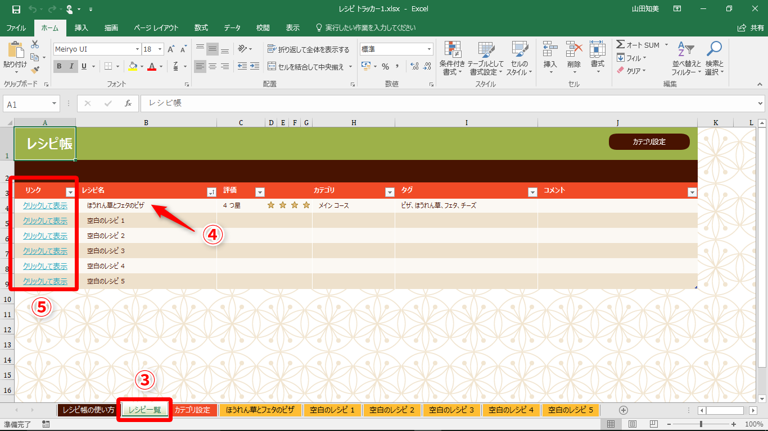
Task: Click increase decimal places icon
Action: (x=415, y=66)
